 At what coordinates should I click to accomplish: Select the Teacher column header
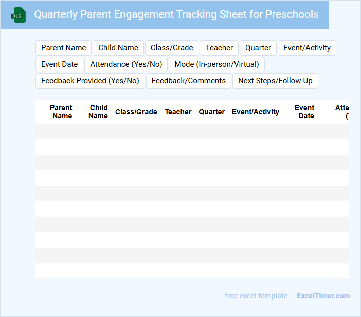click(178, 112)
